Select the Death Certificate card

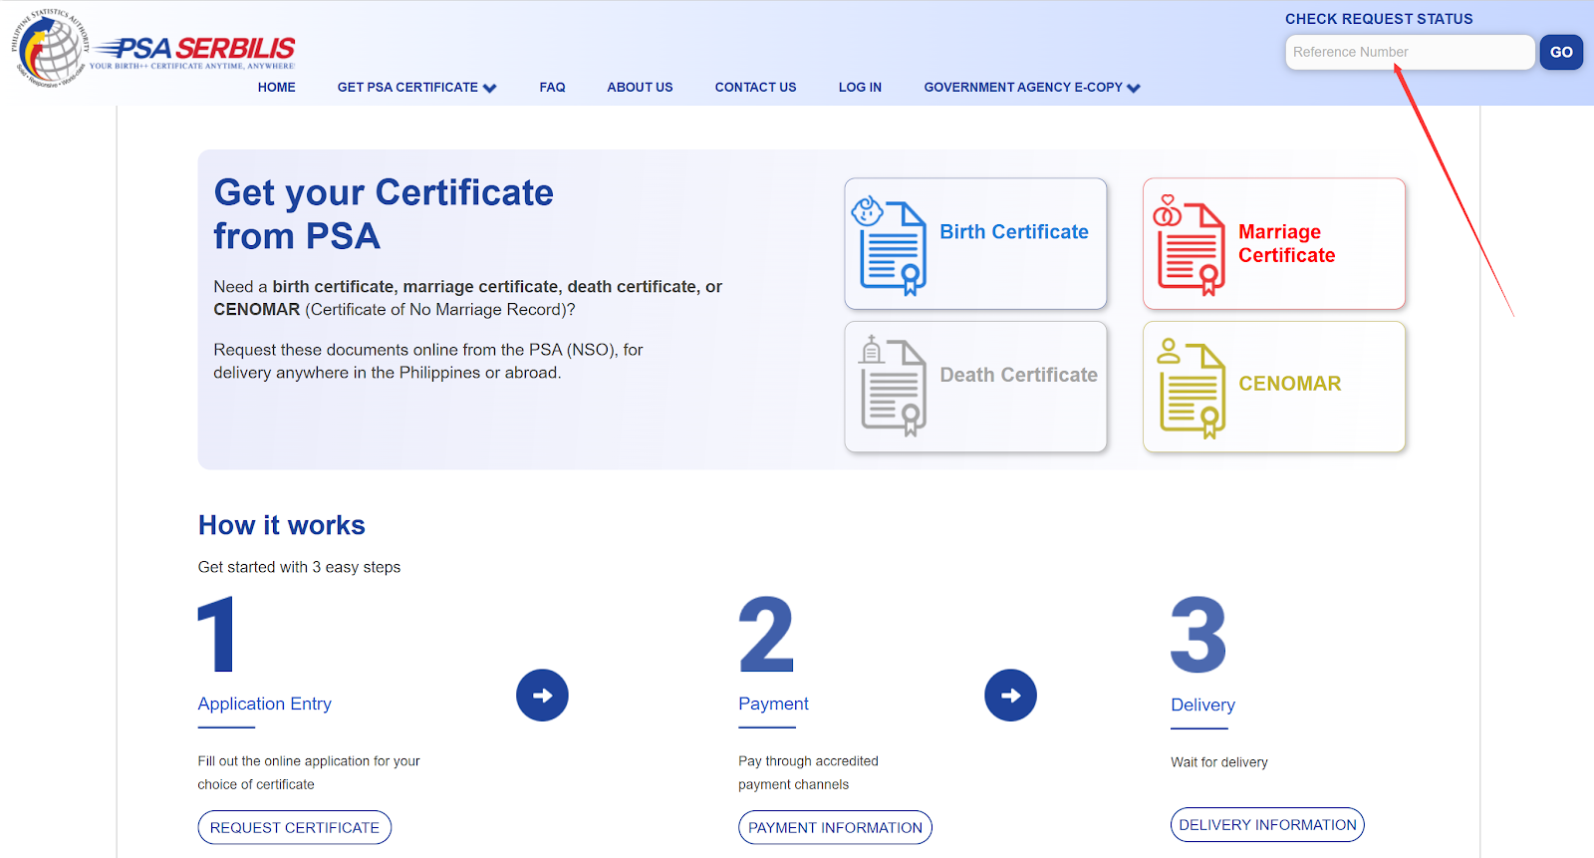click(x=975, y=387)
